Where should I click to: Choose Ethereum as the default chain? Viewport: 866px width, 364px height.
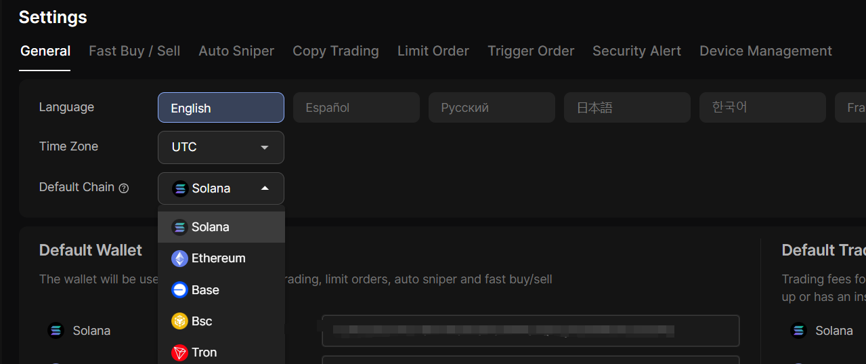tap(218, 258)
